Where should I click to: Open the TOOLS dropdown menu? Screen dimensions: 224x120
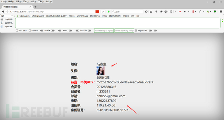pyautogui.click(x=72, y=16)
